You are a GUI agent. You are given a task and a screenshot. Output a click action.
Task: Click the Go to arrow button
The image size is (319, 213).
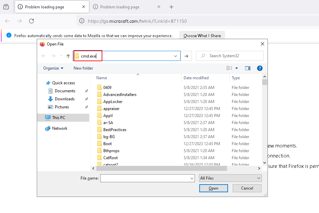[x=186, y=56]
